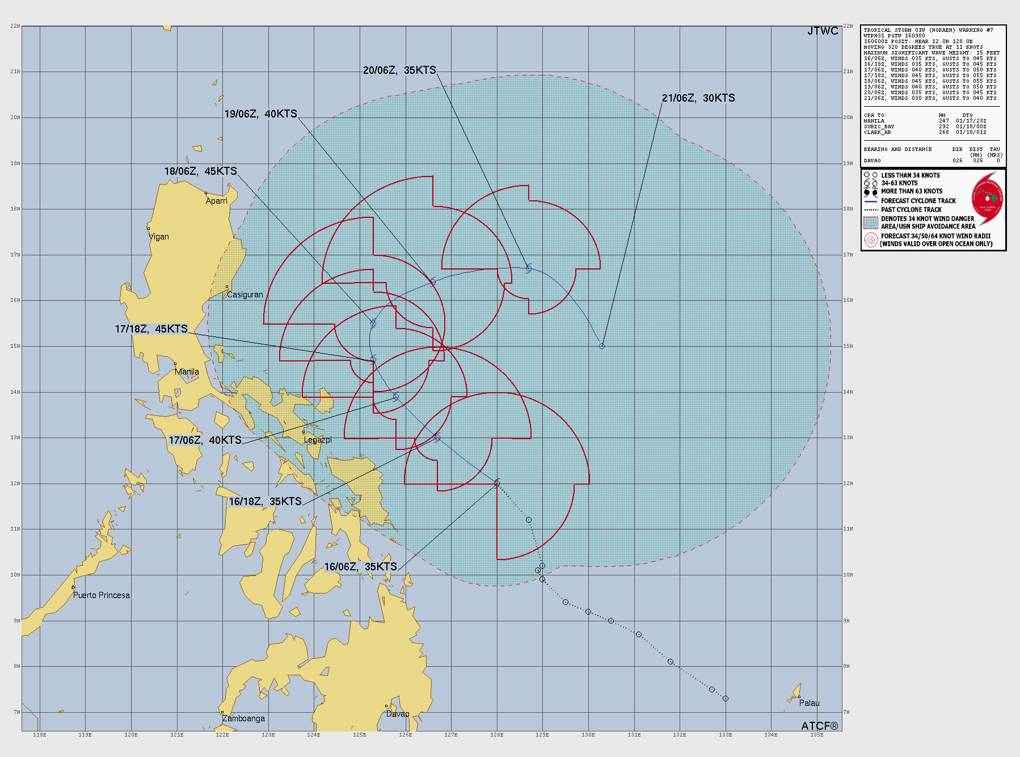Select the 18/06Z storm symbol on the track

pos(373,323)
